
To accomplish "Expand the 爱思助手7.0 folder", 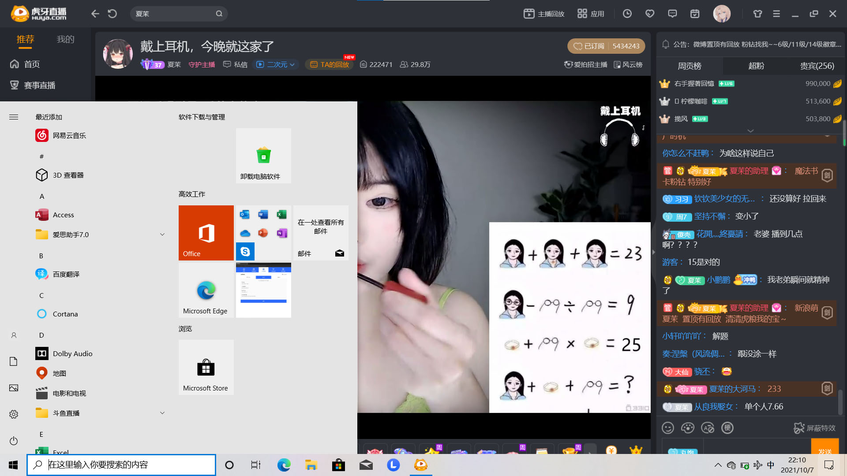I will [162, 234].
